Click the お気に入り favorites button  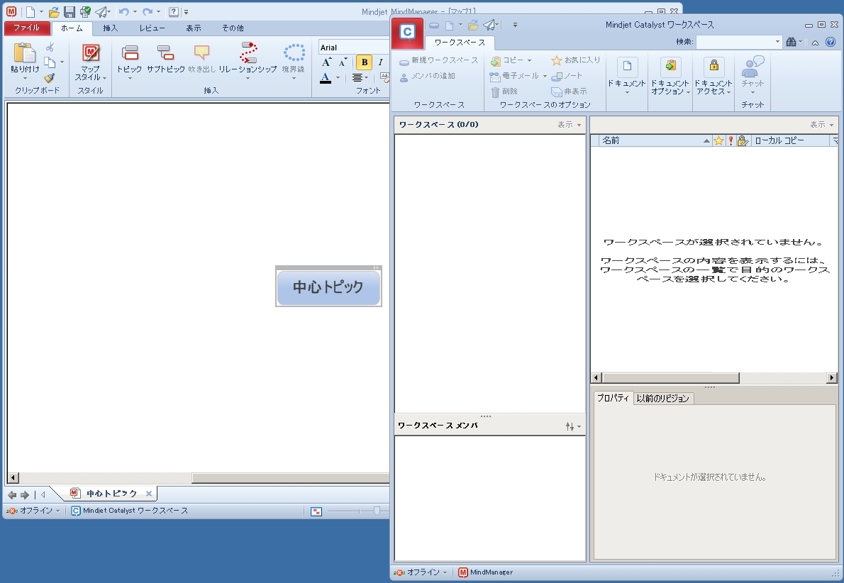point(575,60)
